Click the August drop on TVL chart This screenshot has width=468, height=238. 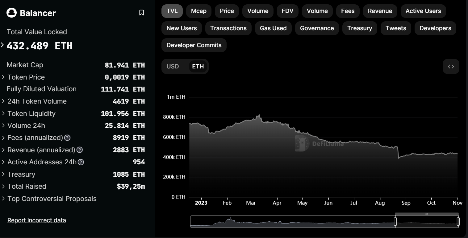tap(398, 153)
